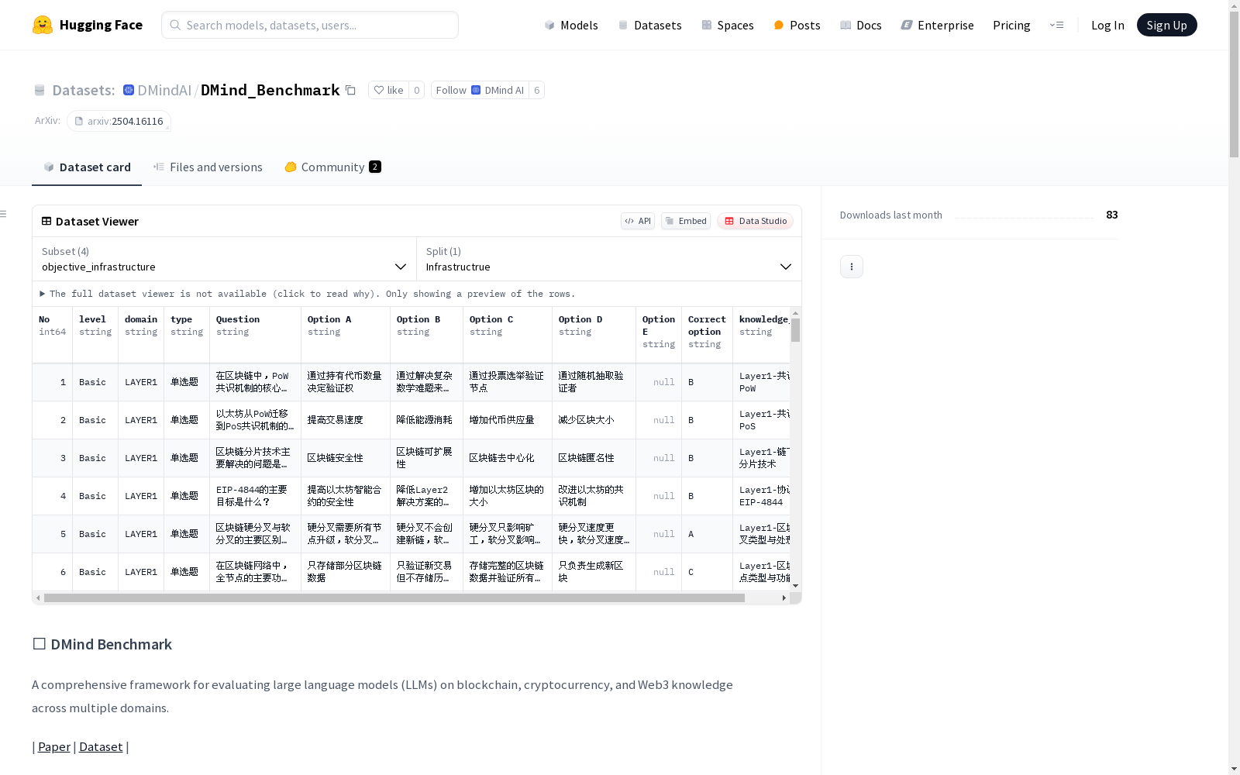Go to Spaces in navbar

[x=728, y=25]
